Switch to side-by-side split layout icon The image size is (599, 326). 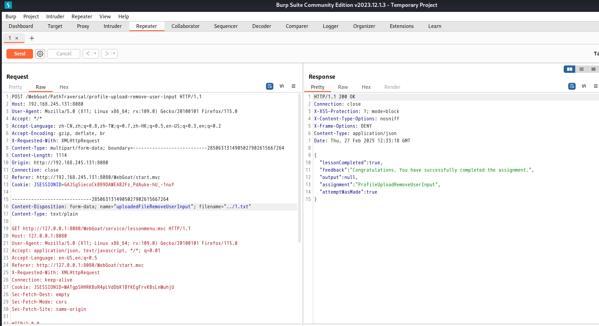click(569, 69)
